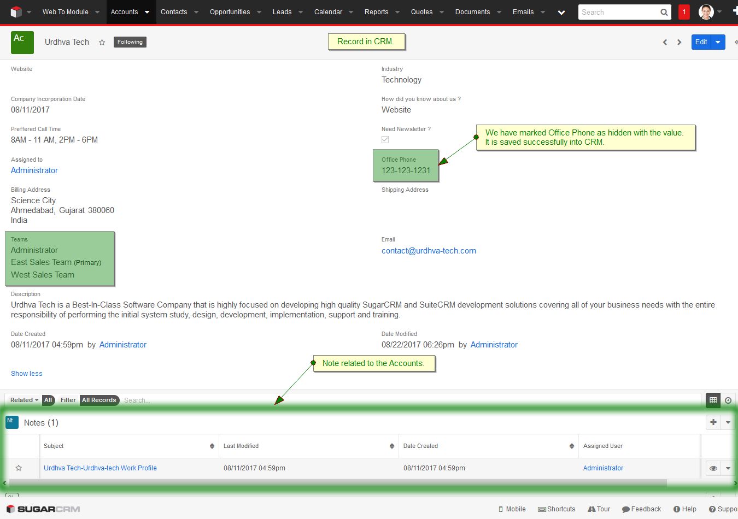This screenshot has height=519, width=738.
Task: Click the Show less link
Action: pos(27,374)
